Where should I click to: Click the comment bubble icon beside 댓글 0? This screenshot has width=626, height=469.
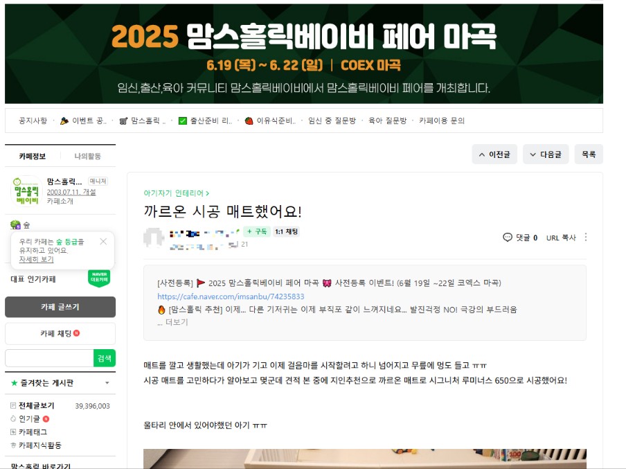507,238
